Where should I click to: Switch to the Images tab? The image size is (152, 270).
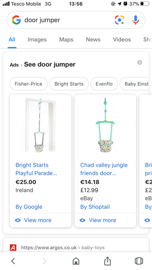(37, 39)
